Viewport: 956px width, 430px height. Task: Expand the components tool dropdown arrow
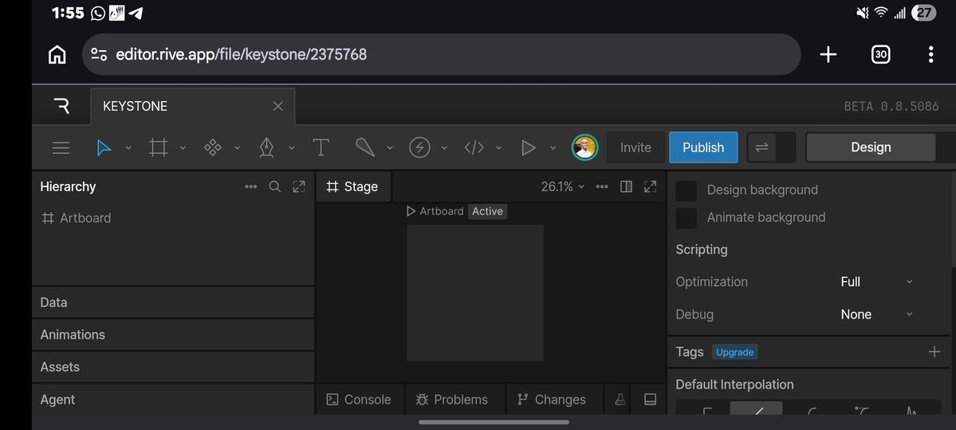tap(237, 147)
